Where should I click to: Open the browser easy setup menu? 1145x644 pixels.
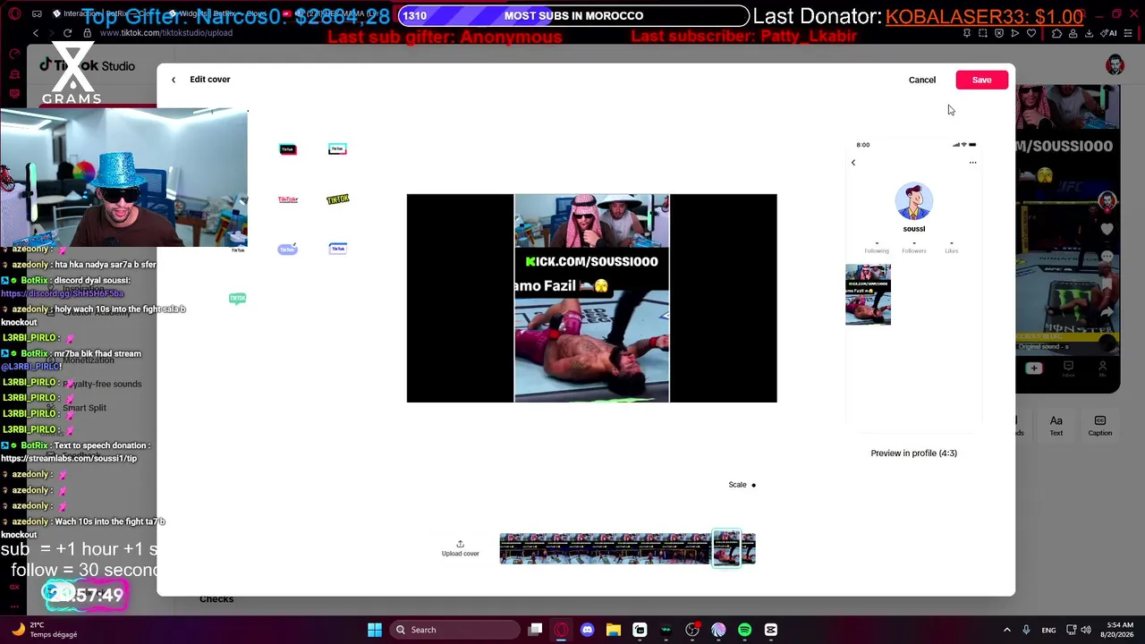pos(1129,33)
